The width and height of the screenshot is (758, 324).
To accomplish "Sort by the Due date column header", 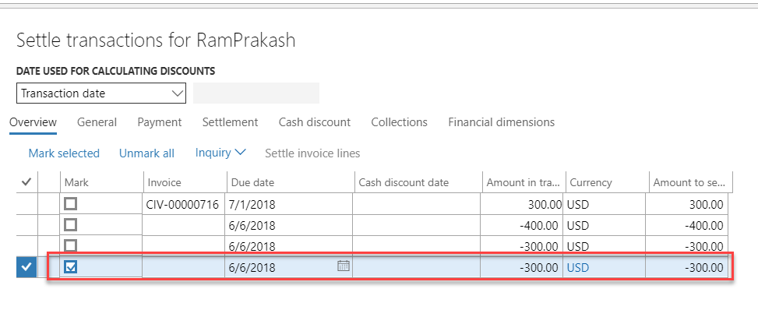I will click(252, 182).
